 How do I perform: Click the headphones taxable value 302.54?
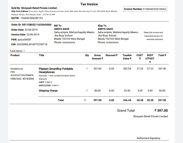[127, 69]
